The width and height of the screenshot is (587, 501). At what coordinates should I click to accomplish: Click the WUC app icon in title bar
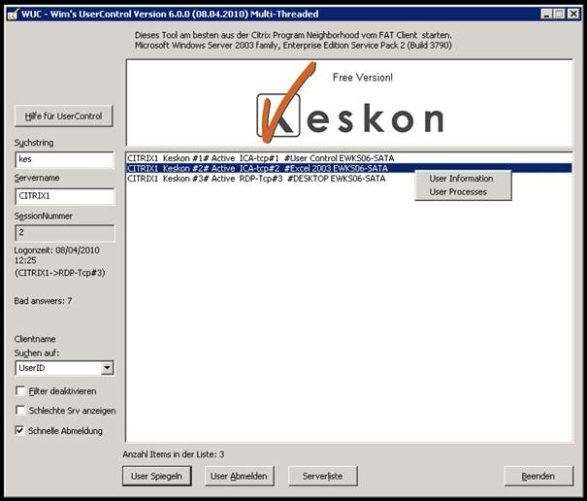pyautogui.click(x=14, y=15)
